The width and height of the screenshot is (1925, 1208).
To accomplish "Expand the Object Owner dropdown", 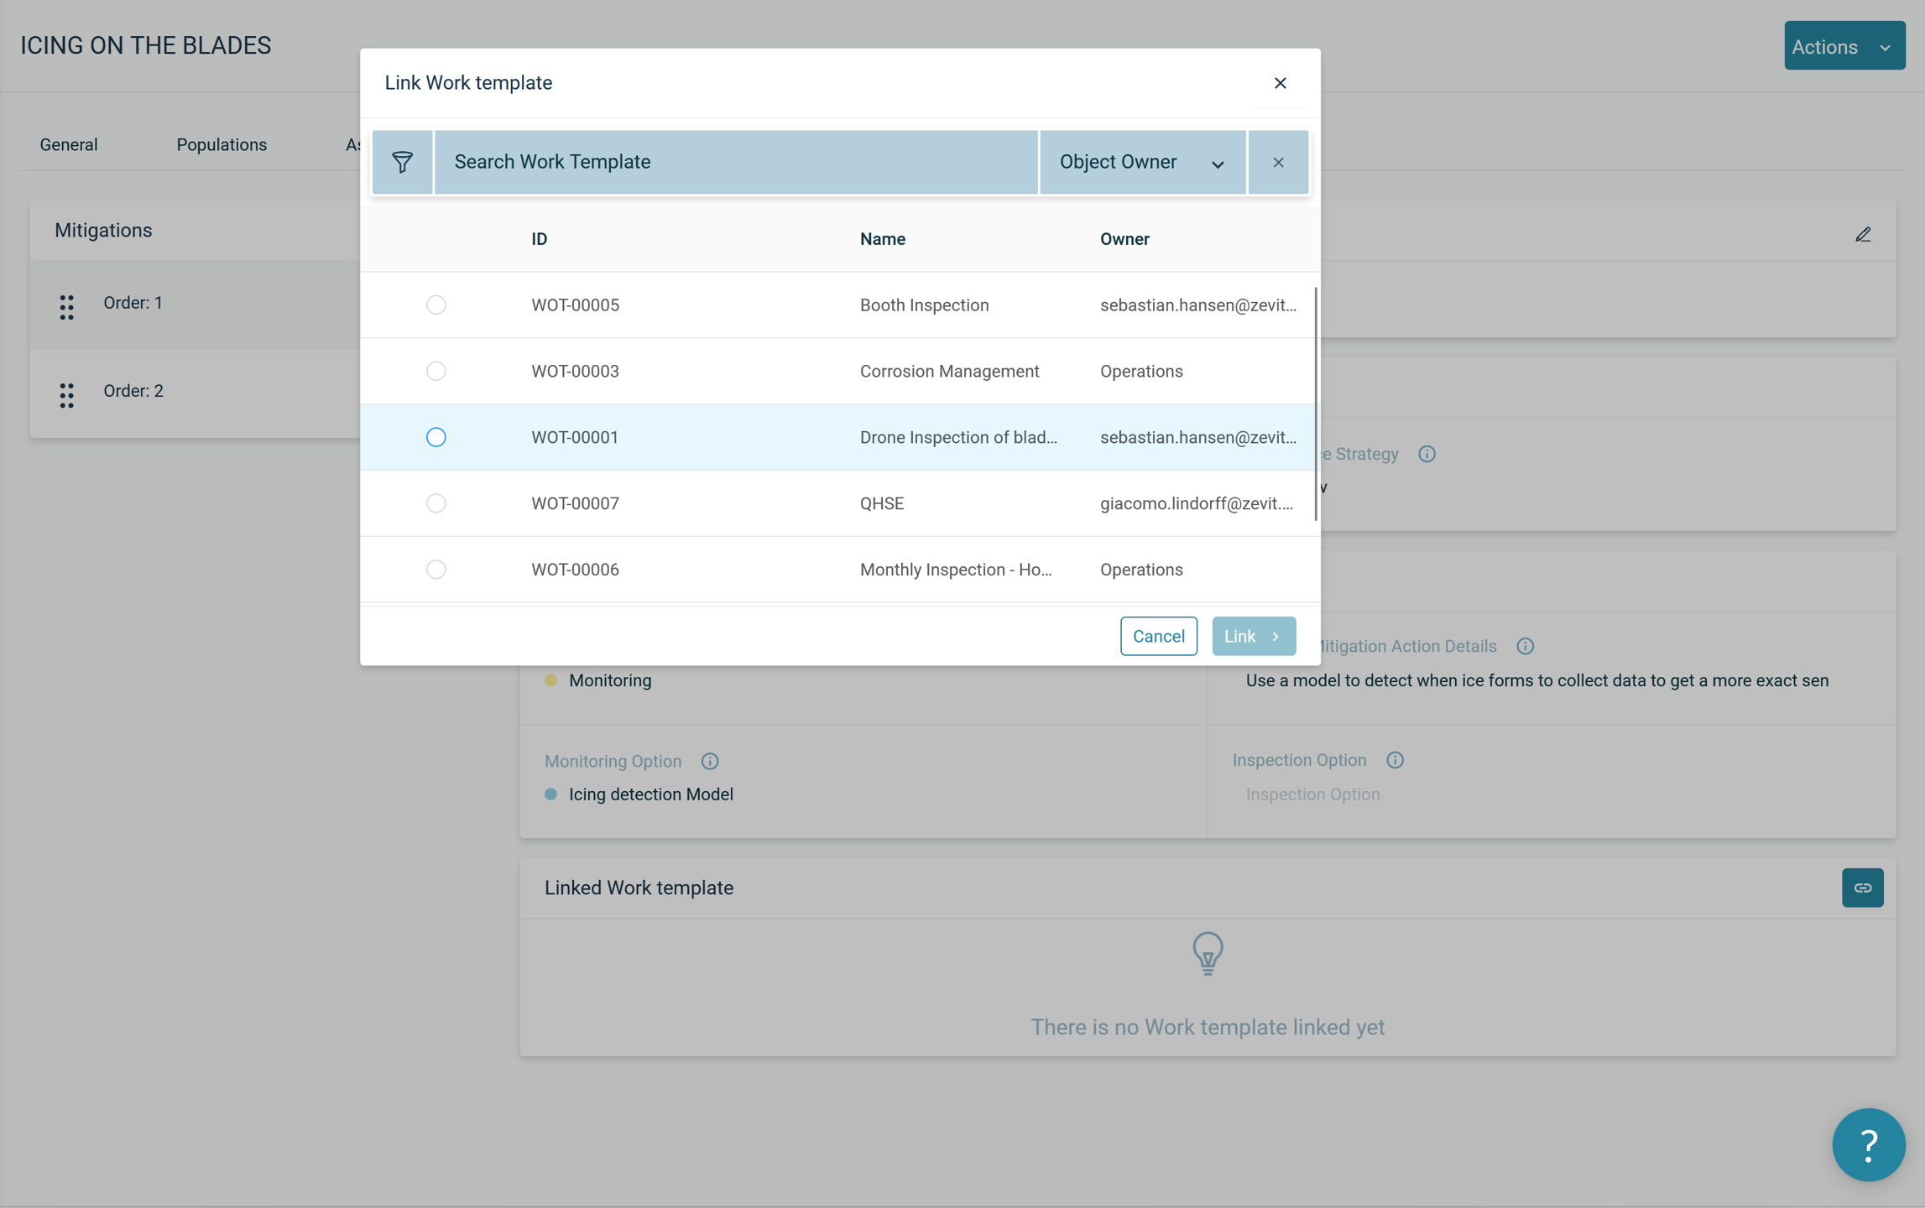I will pyautogui.click(x=1141, y=162).
